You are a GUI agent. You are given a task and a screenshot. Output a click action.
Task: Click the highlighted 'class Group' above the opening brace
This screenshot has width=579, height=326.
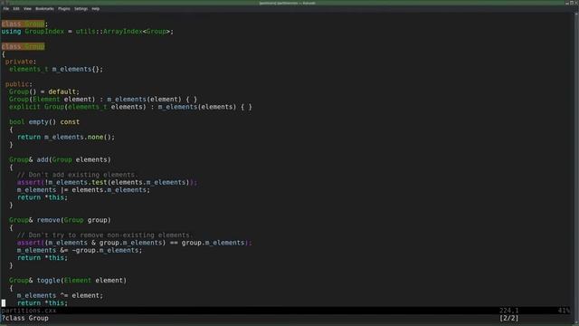click(x=23, y=46)
